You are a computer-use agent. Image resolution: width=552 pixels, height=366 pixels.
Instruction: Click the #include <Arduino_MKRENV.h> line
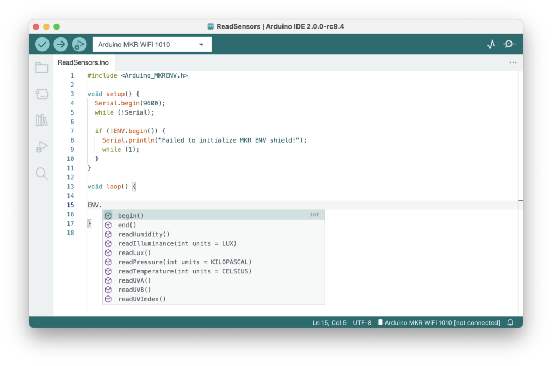137,75
